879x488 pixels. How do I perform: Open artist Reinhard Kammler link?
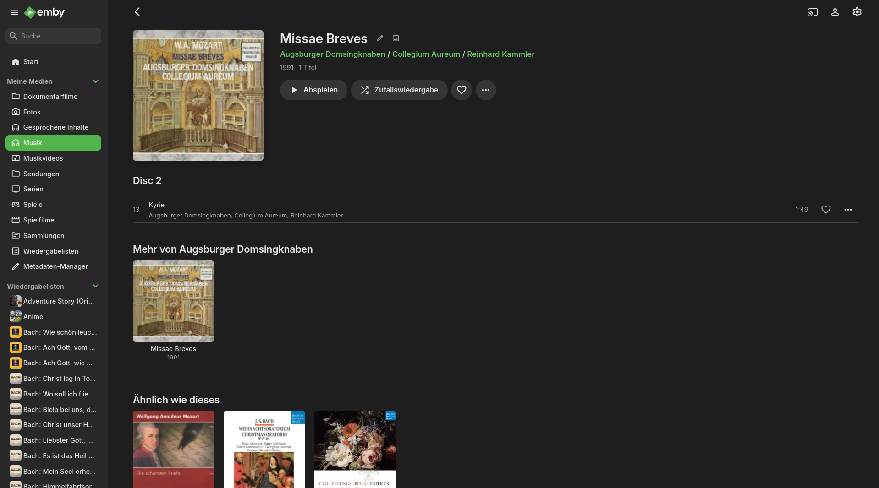pos(500,54)
